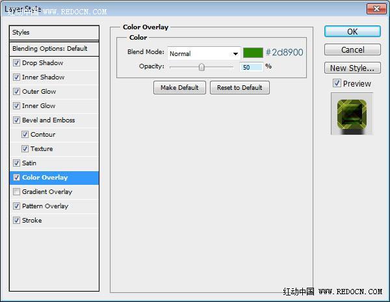Screen dimensions: 390x302
Task: Open the Blend Mode dropdown
Action: tap(204, 53)
